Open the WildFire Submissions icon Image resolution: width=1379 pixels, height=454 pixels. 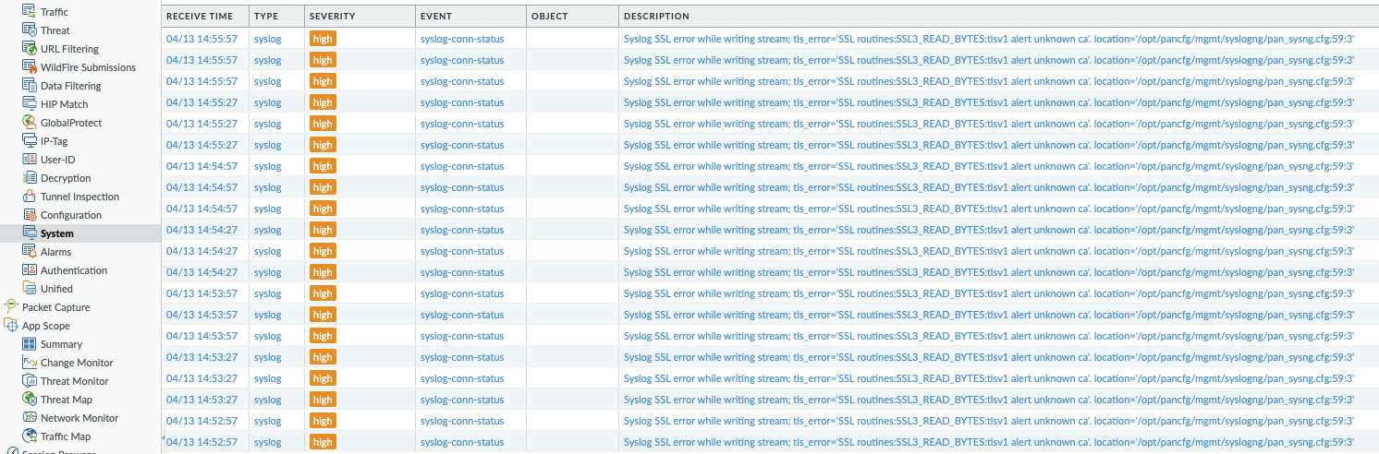29,67
